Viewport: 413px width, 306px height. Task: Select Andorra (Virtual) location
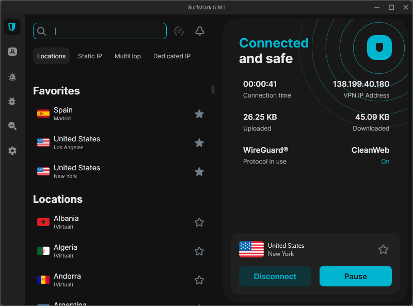click(121, 280)
